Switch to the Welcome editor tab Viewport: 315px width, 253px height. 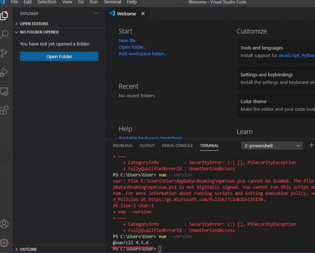pos(126,14)
